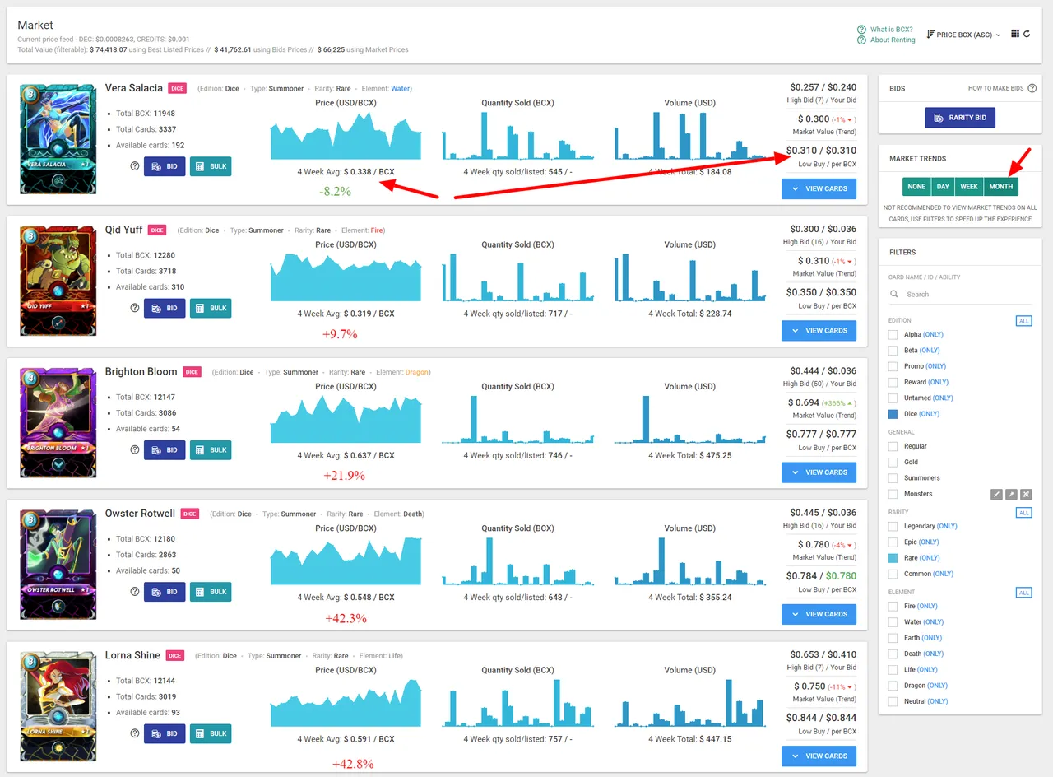Click the BULK calculator button for Lorna Shine
The height and width of the screenshot is (777, 1053).
click(x=211, y=733)
